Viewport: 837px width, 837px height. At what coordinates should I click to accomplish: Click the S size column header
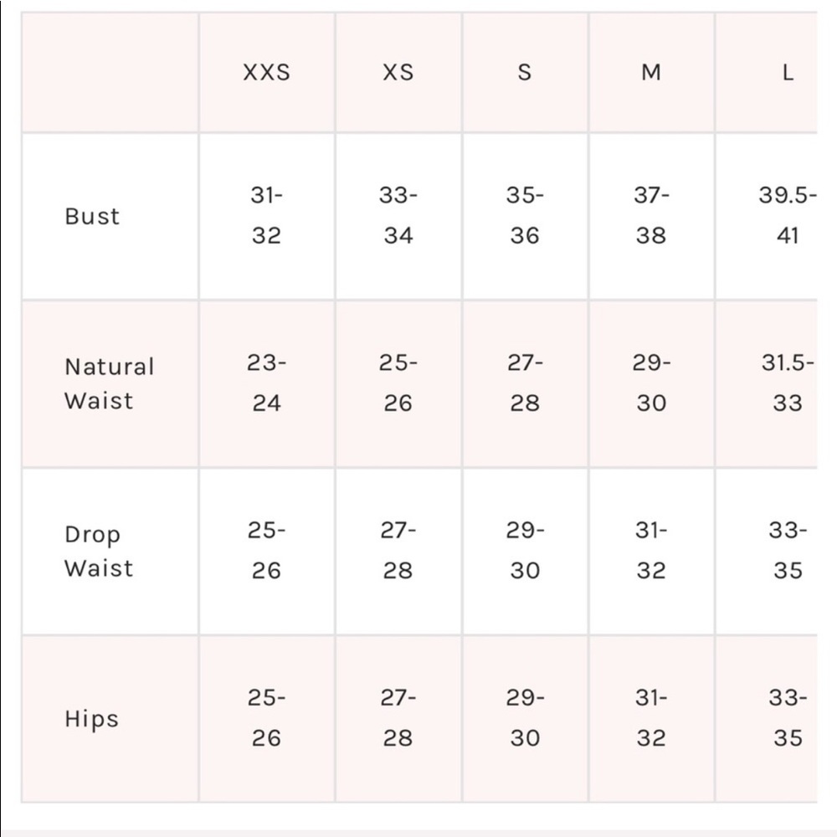[525, 72]
